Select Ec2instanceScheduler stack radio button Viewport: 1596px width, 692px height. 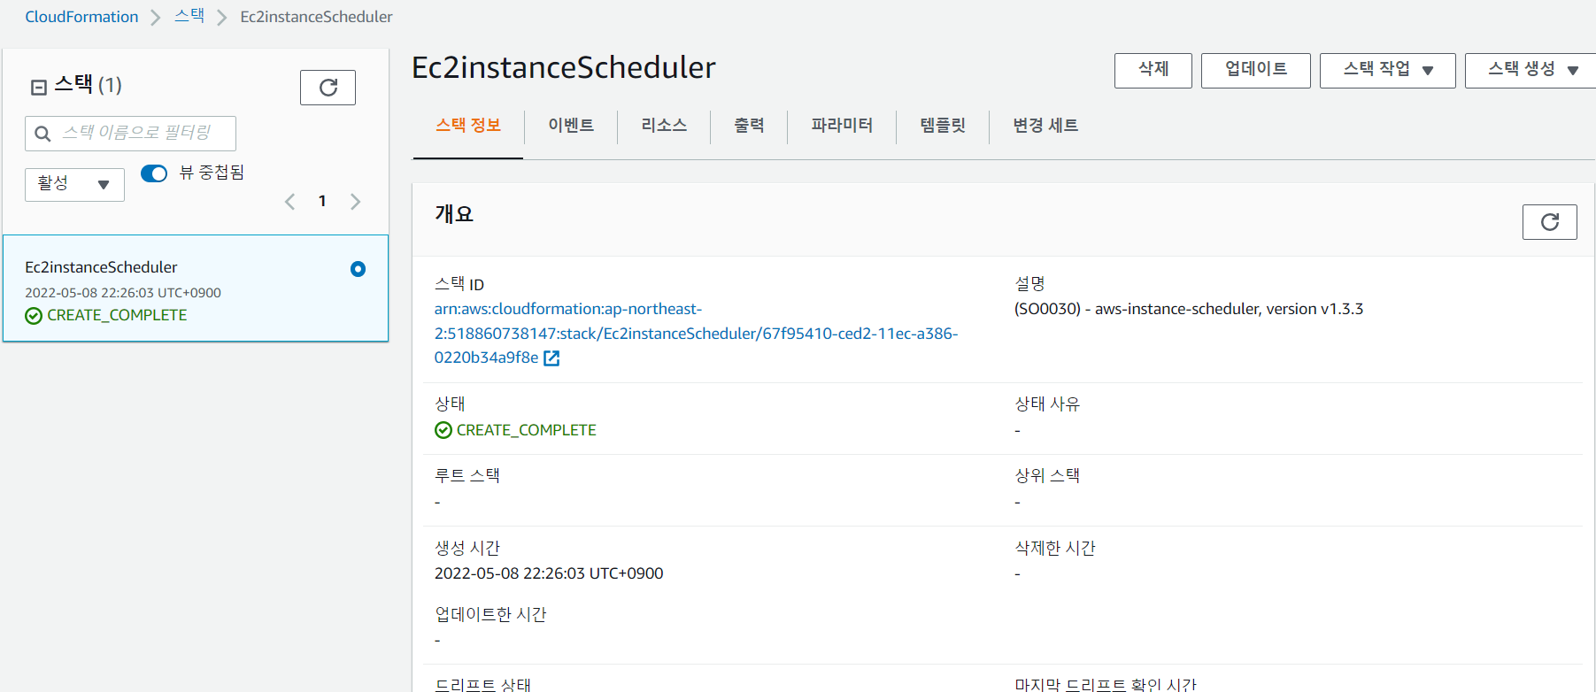point(358,269)
